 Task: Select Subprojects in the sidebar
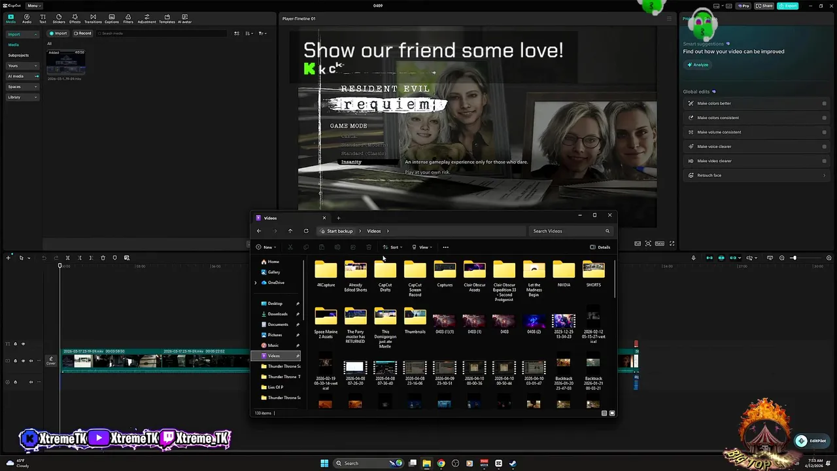tap(18, 55)
